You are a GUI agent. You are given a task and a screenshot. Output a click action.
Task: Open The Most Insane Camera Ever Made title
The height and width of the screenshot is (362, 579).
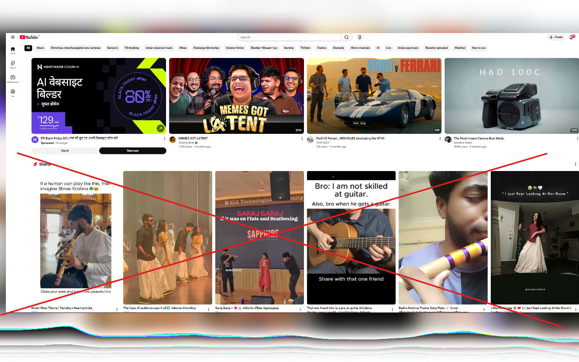click(479, 138)
